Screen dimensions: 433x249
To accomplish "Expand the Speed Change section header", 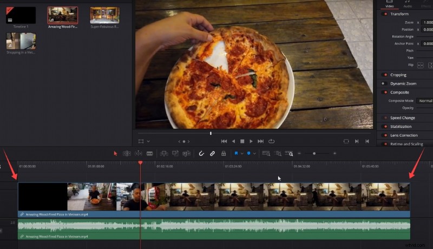I will point(403,118).
